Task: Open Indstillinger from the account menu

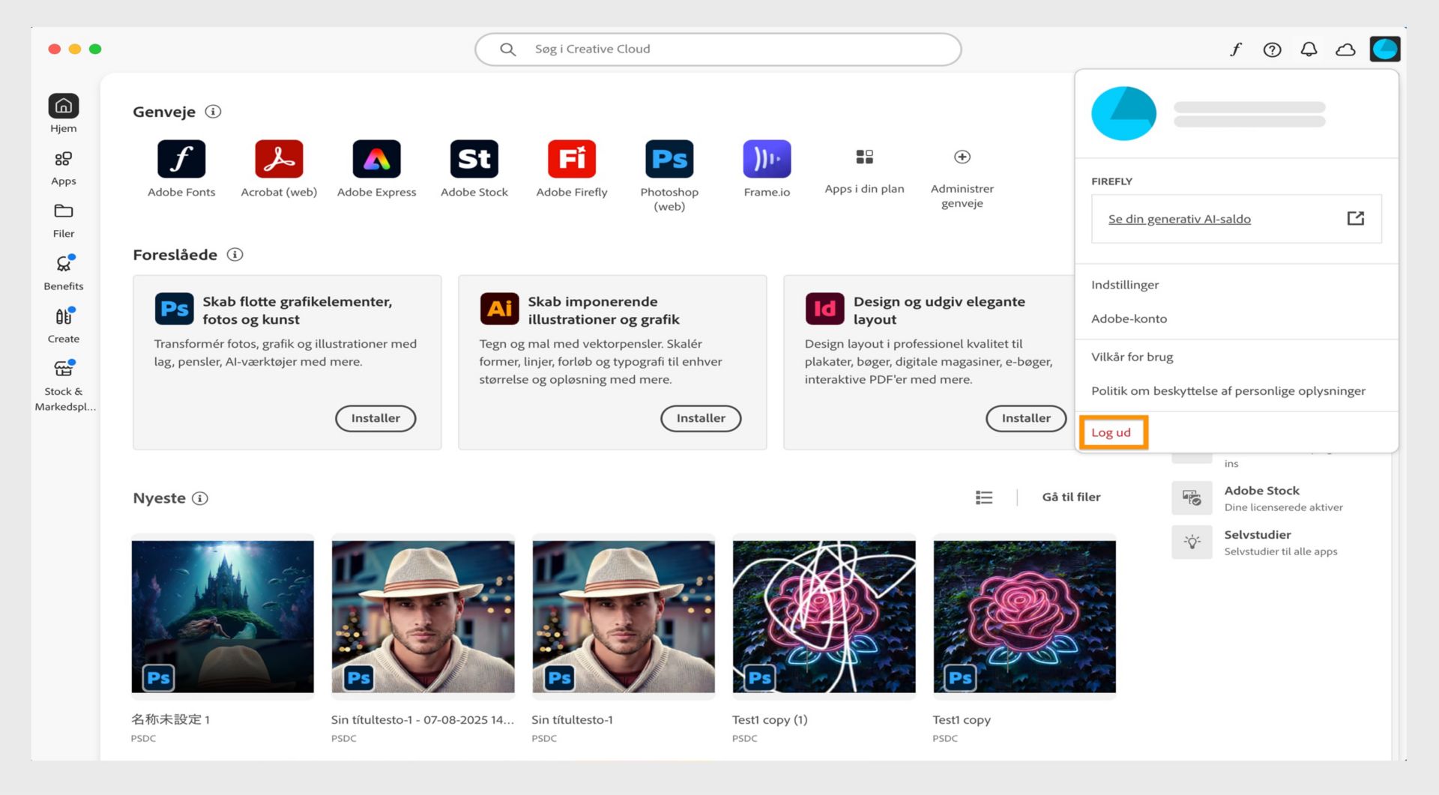Action: [x=1125, y=285]
